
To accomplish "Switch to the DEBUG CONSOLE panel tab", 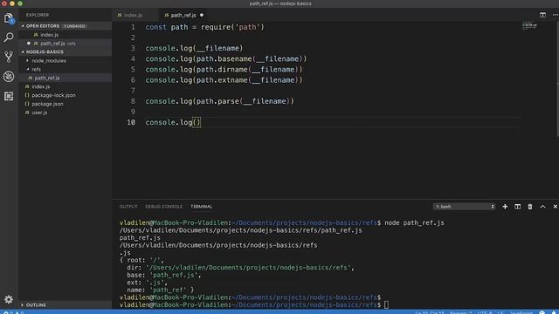I will (163, 207).
